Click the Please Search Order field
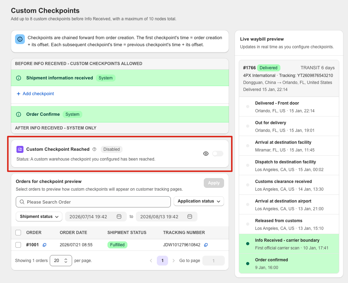 coord(93,202)
